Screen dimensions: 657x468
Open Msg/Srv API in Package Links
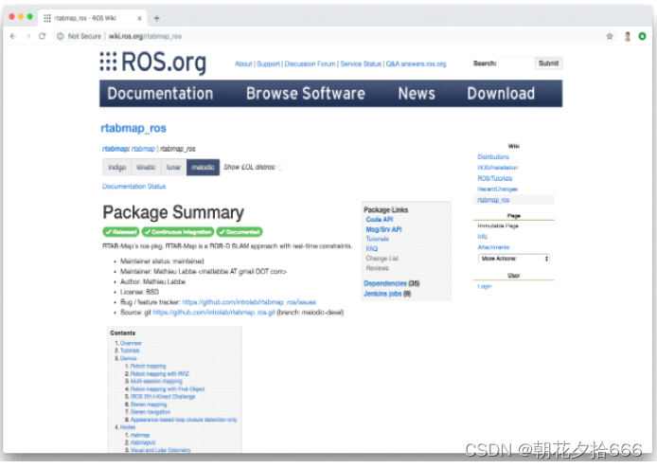pos(383,229)
